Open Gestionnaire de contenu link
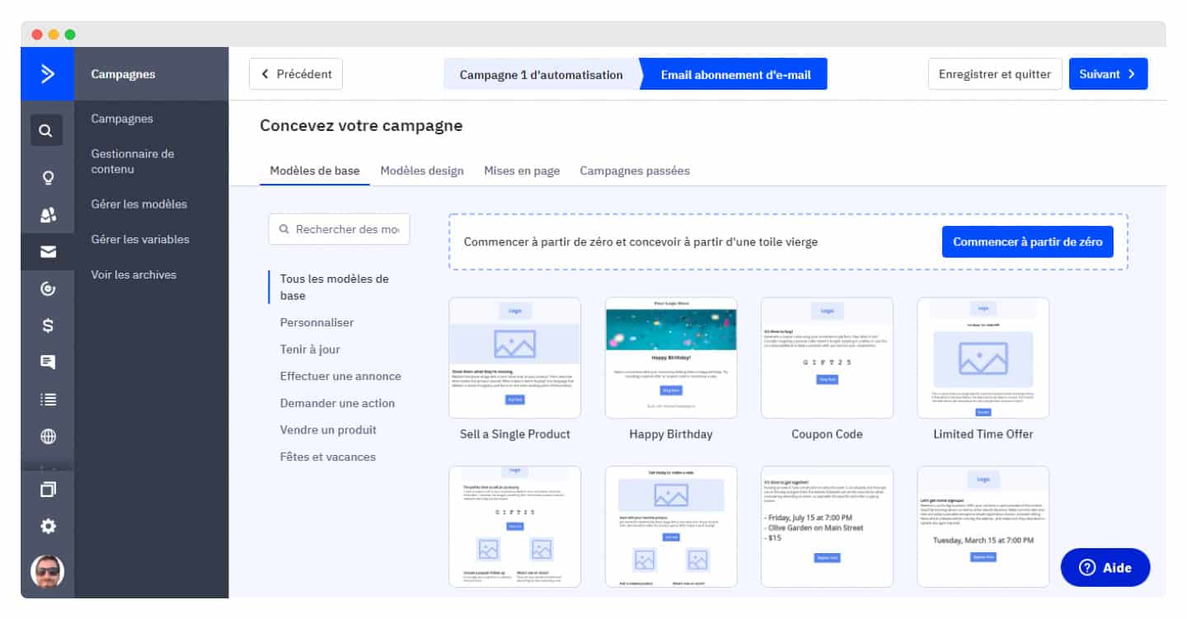 [133, 161]
